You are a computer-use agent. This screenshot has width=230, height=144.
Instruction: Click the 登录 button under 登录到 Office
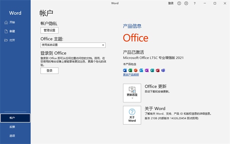[49, 71]
